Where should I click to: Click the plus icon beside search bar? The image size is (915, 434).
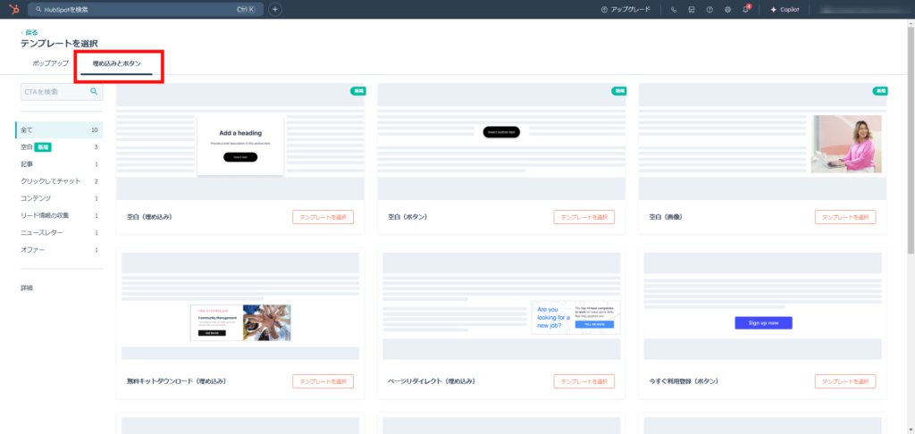[x=275, y=9]
